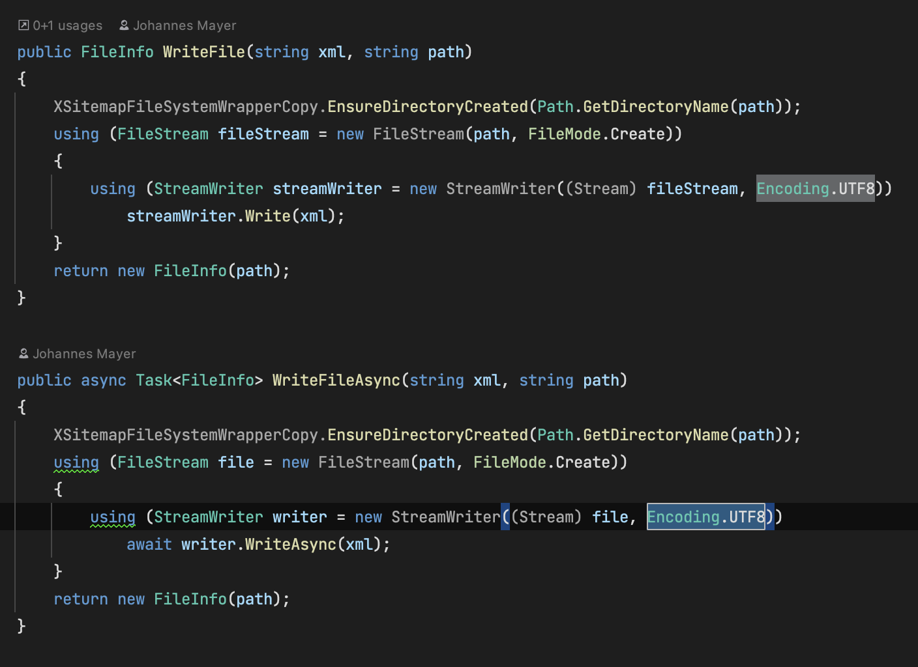Click the highlighted opening parenthesis after 'StreamWriter' on writer line
Screen dimensions: 918x667
[x=505, y=517]
